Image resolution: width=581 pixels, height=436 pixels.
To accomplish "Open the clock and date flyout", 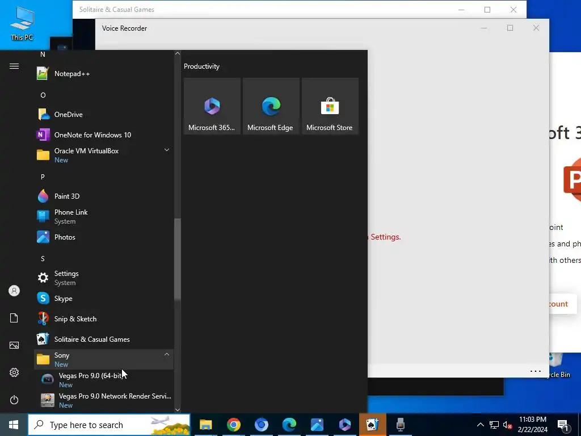I will pyautogui.click(x=532, y=425).
